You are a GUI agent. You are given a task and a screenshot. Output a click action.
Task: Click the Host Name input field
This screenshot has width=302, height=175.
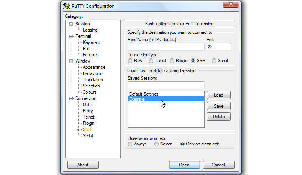(166, 47)
